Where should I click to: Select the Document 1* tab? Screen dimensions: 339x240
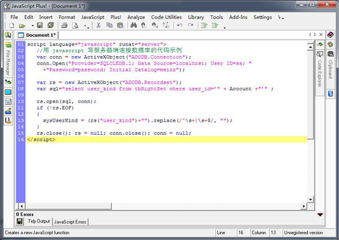point(37,35)
